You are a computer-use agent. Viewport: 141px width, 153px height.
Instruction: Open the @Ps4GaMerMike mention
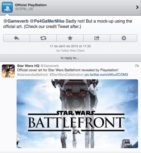(47, 21)
